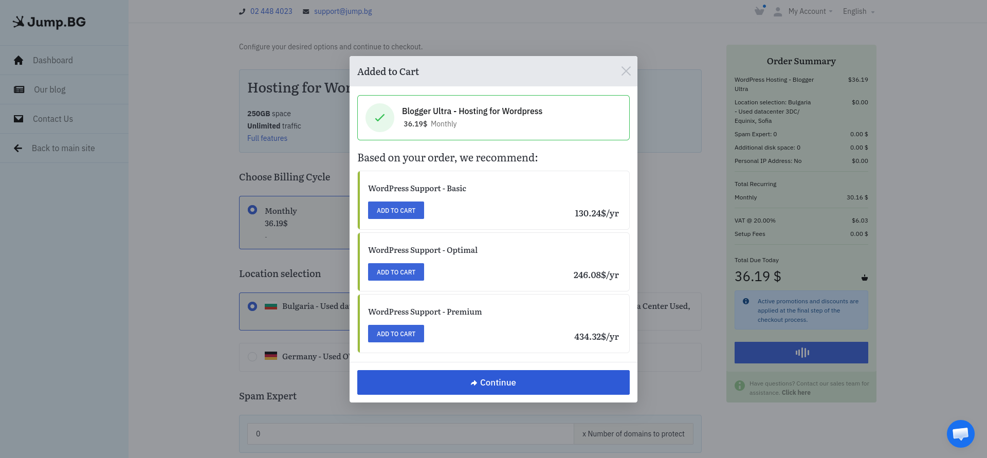Click the Our blog newspaper icon
The height and width of the screenshot is (458, 987).
click(x=19, y=89)
